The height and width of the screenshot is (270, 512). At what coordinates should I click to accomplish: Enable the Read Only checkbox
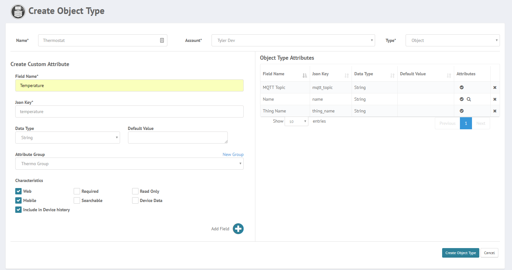click(135, 191)
